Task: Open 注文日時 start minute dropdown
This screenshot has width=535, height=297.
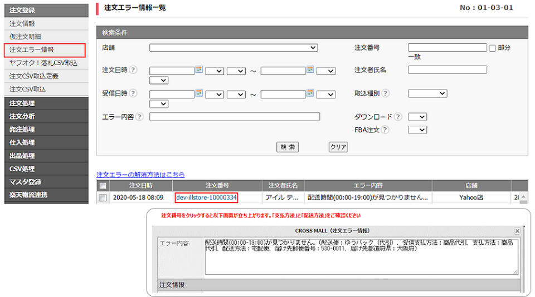Action: click(x=236, y=71)
